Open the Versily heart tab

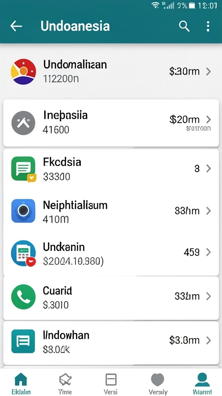point(158,383)
